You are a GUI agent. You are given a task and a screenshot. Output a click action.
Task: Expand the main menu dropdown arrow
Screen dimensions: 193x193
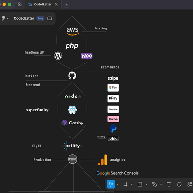coord(8,19)
